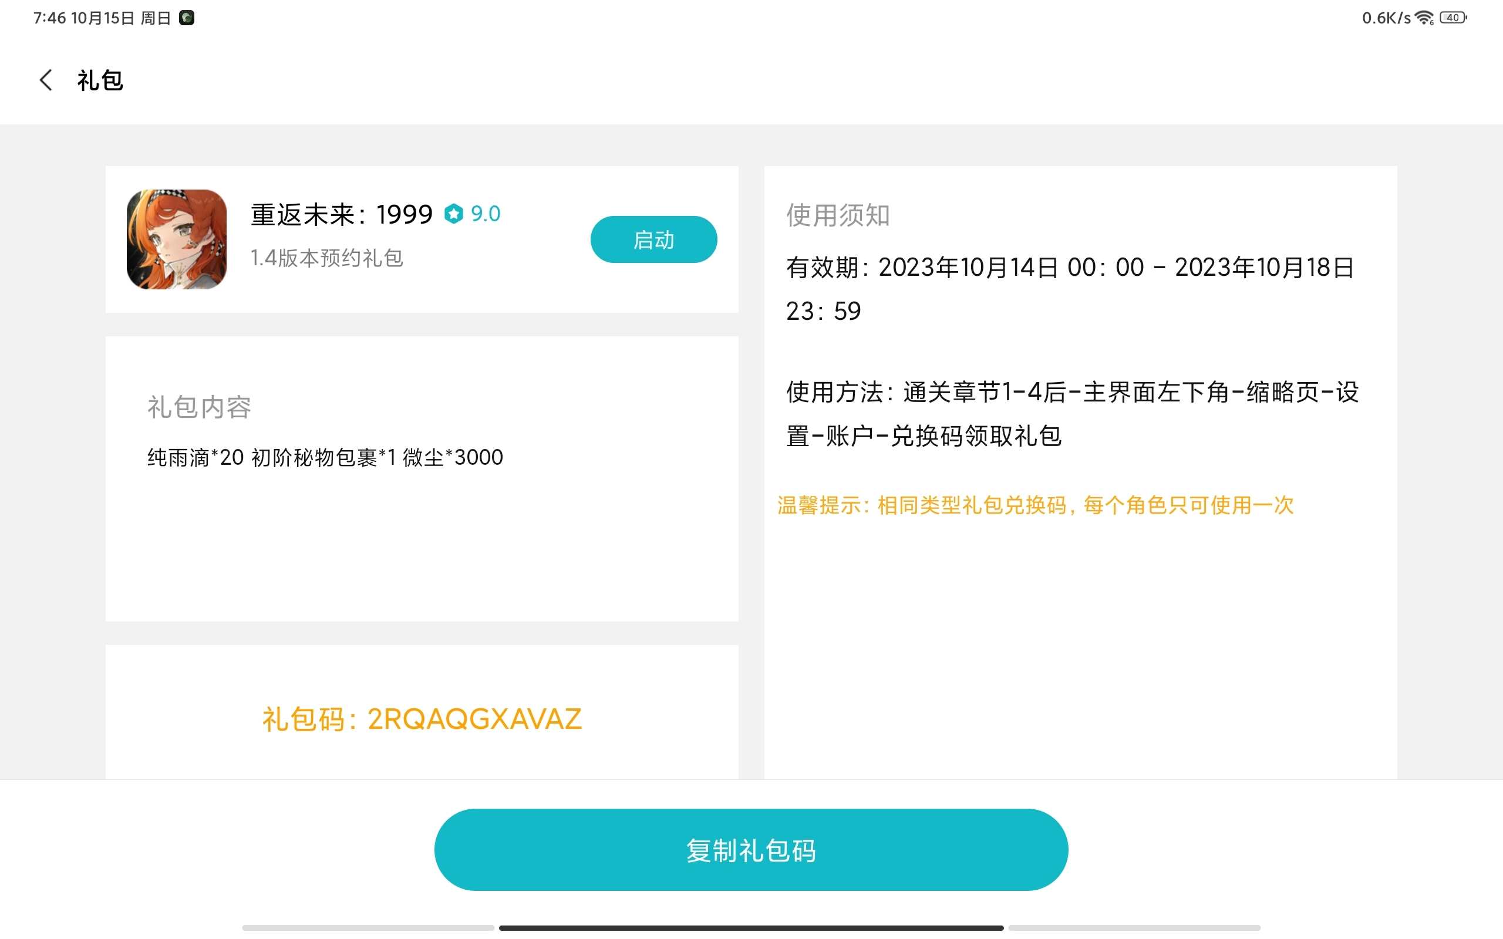This screenshot has width=1503, height=939.
Task: Tap the notification app icon in status bar
Action: click(187, 18)
